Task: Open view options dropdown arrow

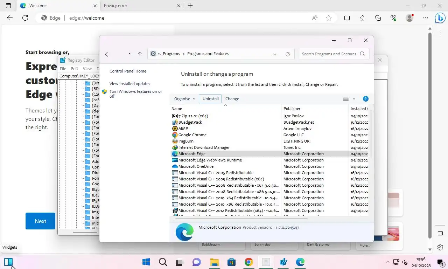Action: coord(354,99)
